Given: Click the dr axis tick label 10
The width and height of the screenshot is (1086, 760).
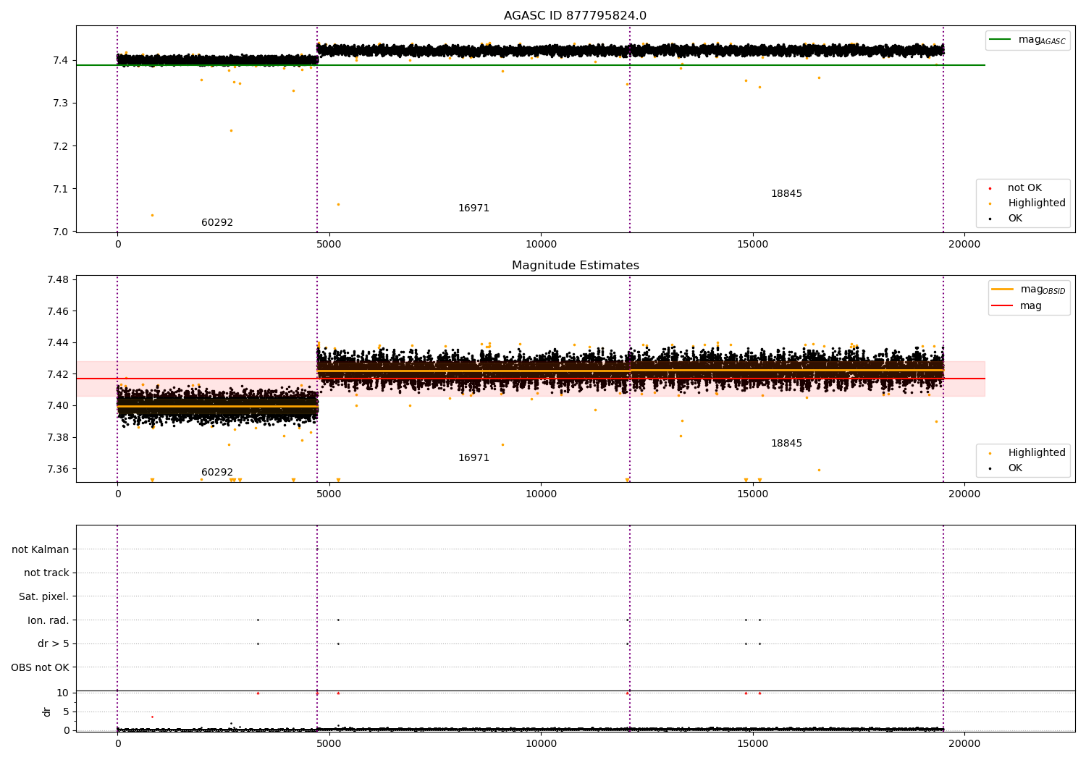Looking at the screenshot, I should point(62,693).
